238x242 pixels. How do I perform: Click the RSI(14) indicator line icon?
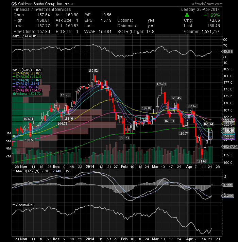tap(14, 36)
